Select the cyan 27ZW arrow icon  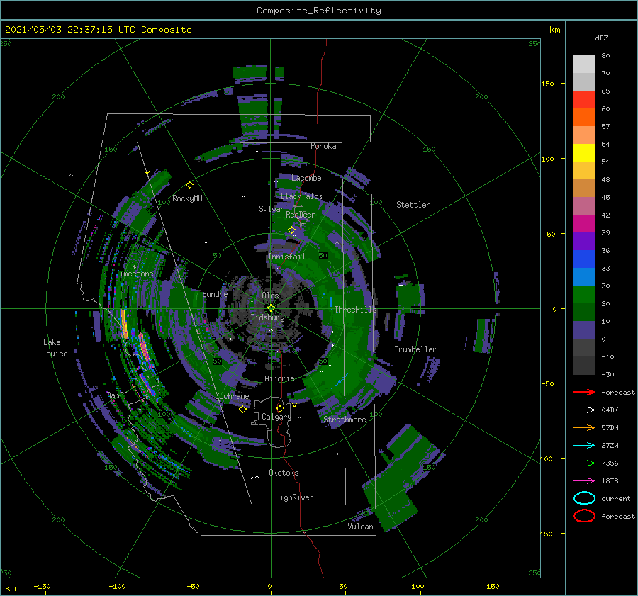tap(584, 446)
